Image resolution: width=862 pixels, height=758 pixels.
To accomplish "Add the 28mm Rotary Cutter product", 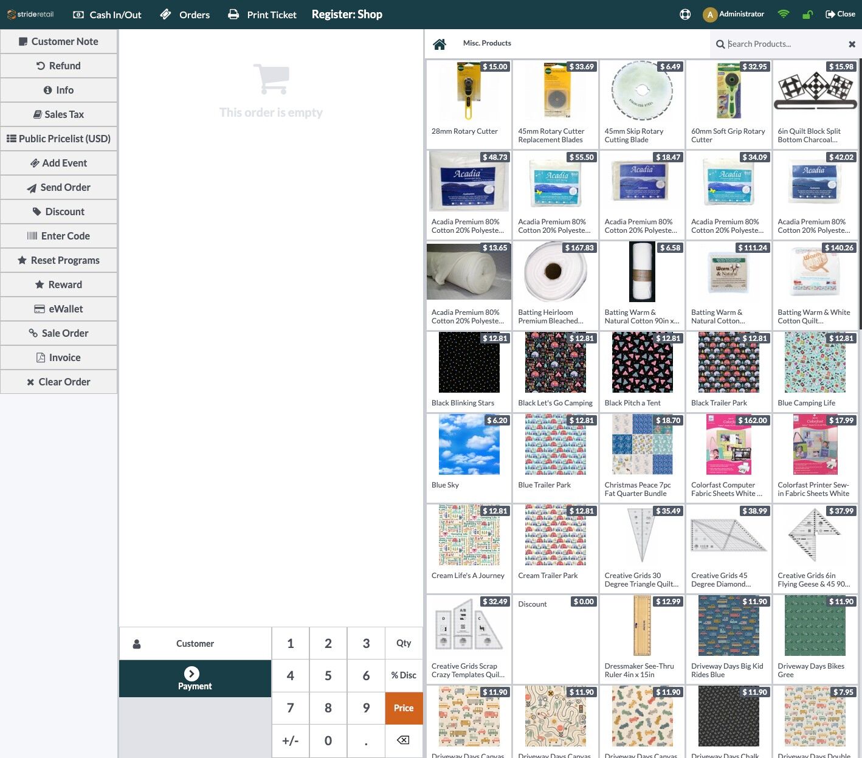I will pyautogui.click(x=469, y=104).
